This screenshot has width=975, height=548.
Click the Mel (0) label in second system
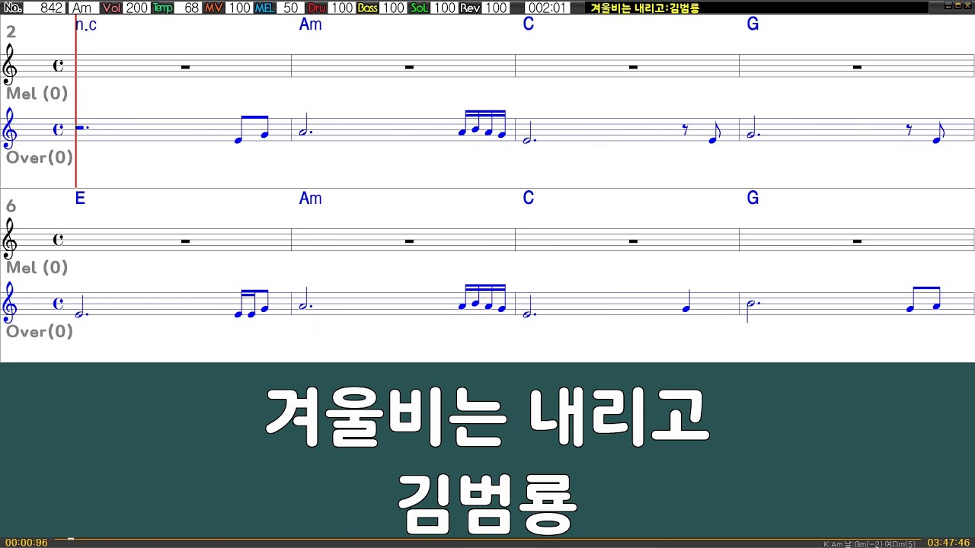pos(37,268)
